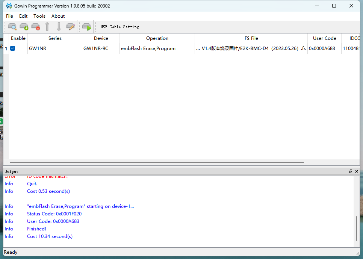Click the Remove Device toolbar icon
363x259 pixels.
tap(36, 27)
